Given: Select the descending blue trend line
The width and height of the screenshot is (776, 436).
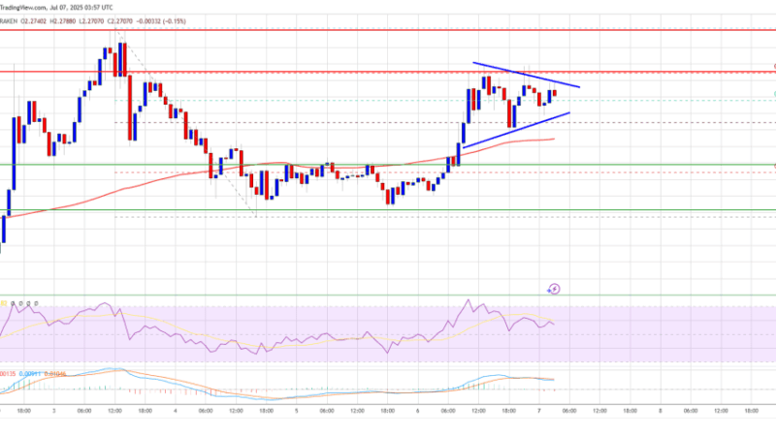Looking at the screenshot, I should coord(526,75).
